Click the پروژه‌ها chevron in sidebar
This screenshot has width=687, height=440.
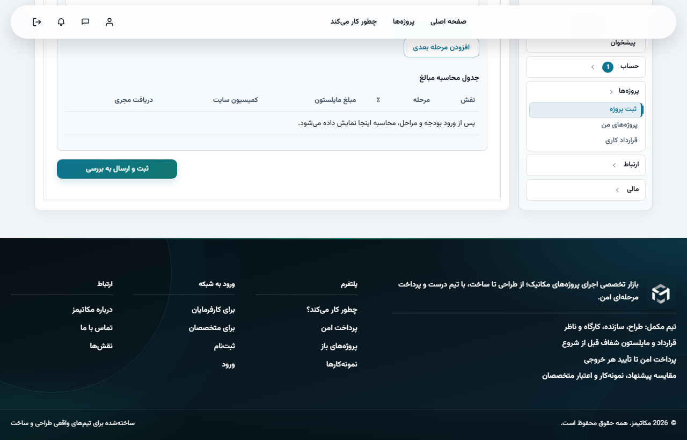point(611,92)
